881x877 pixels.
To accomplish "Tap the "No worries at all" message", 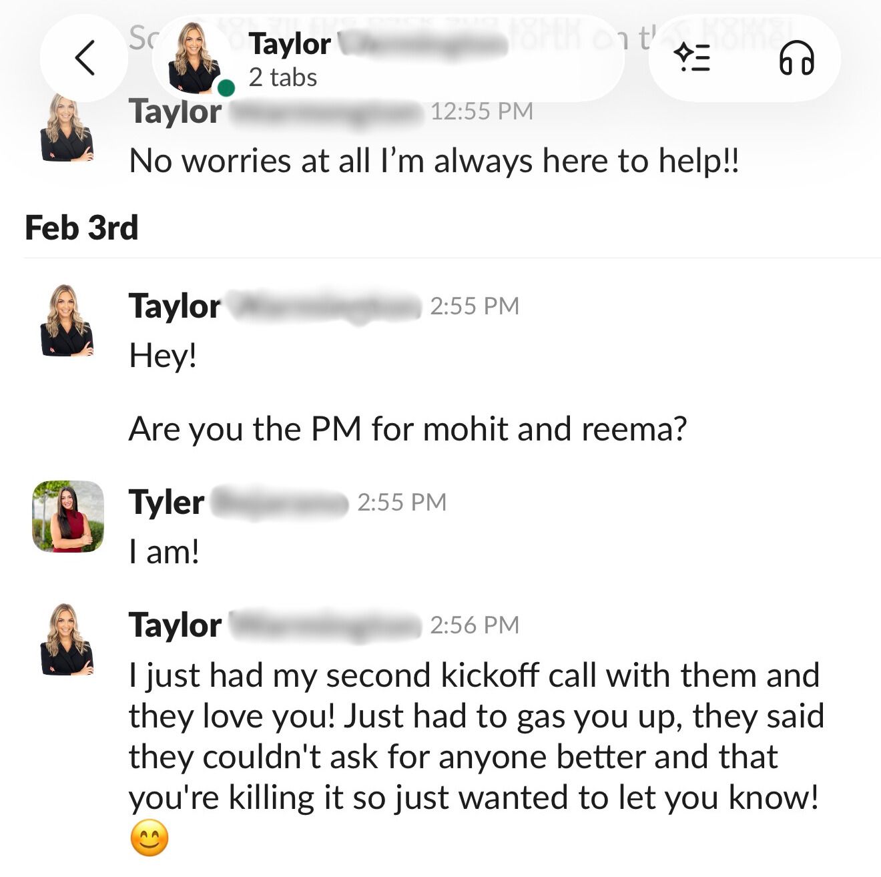I will click(434, 161).
